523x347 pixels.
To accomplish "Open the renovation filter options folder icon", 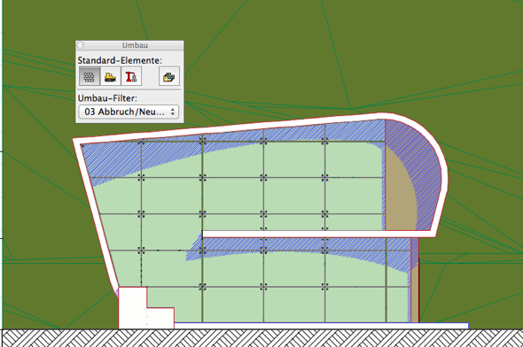I will [x=169, y=76].
